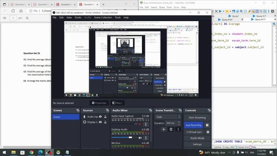Start the Virtual Camera in OBS
The image size is (277, 156).
point(194,132)
